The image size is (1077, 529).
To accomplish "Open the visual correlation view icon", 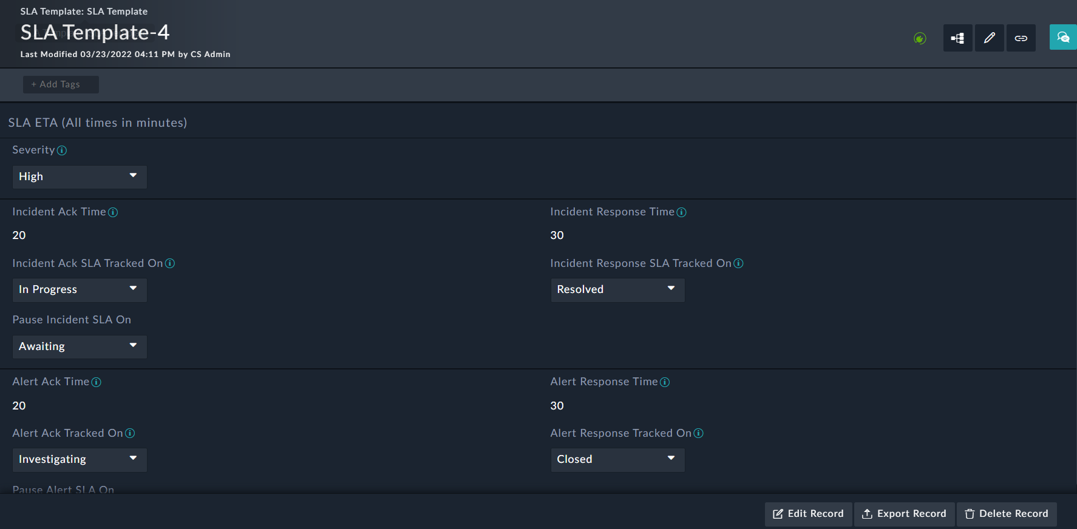I will point(957,38).
